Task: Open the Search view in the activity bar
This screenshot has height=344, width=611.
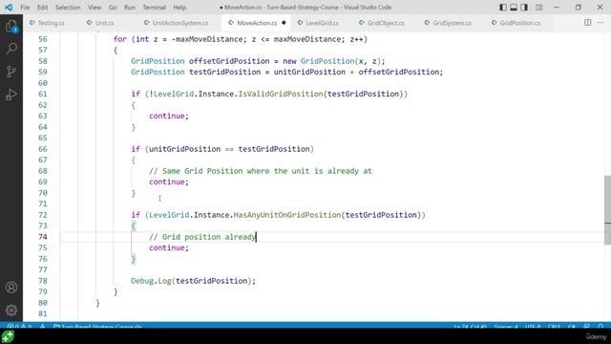Action: click(11, 49)
